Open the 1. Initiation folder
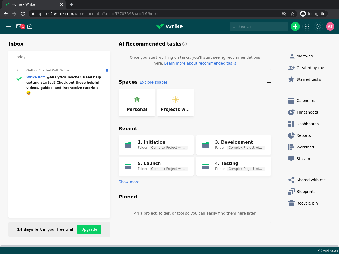The image size is (339, 254). click(156, 145)
